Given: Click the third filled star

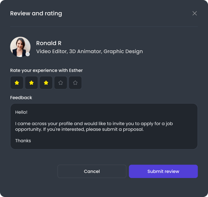Looking at the screenshot, I should pyautogui.click(x=46, y=82).
